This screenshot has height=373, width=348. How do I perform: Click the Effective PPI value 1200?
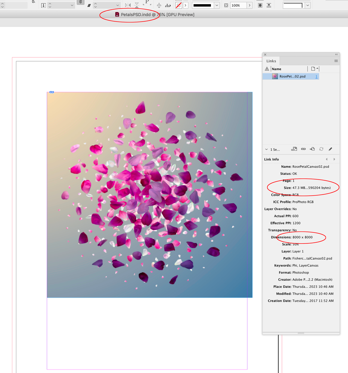point(296,223)
